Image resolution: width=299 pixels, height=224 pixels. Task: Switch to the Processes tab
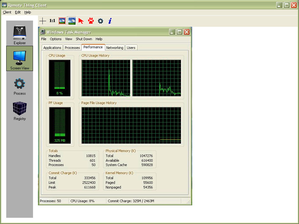(72, 47)
